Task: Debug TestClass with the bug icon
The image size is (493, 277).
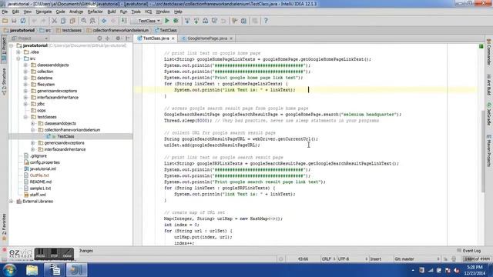Action: click(176, 21)
